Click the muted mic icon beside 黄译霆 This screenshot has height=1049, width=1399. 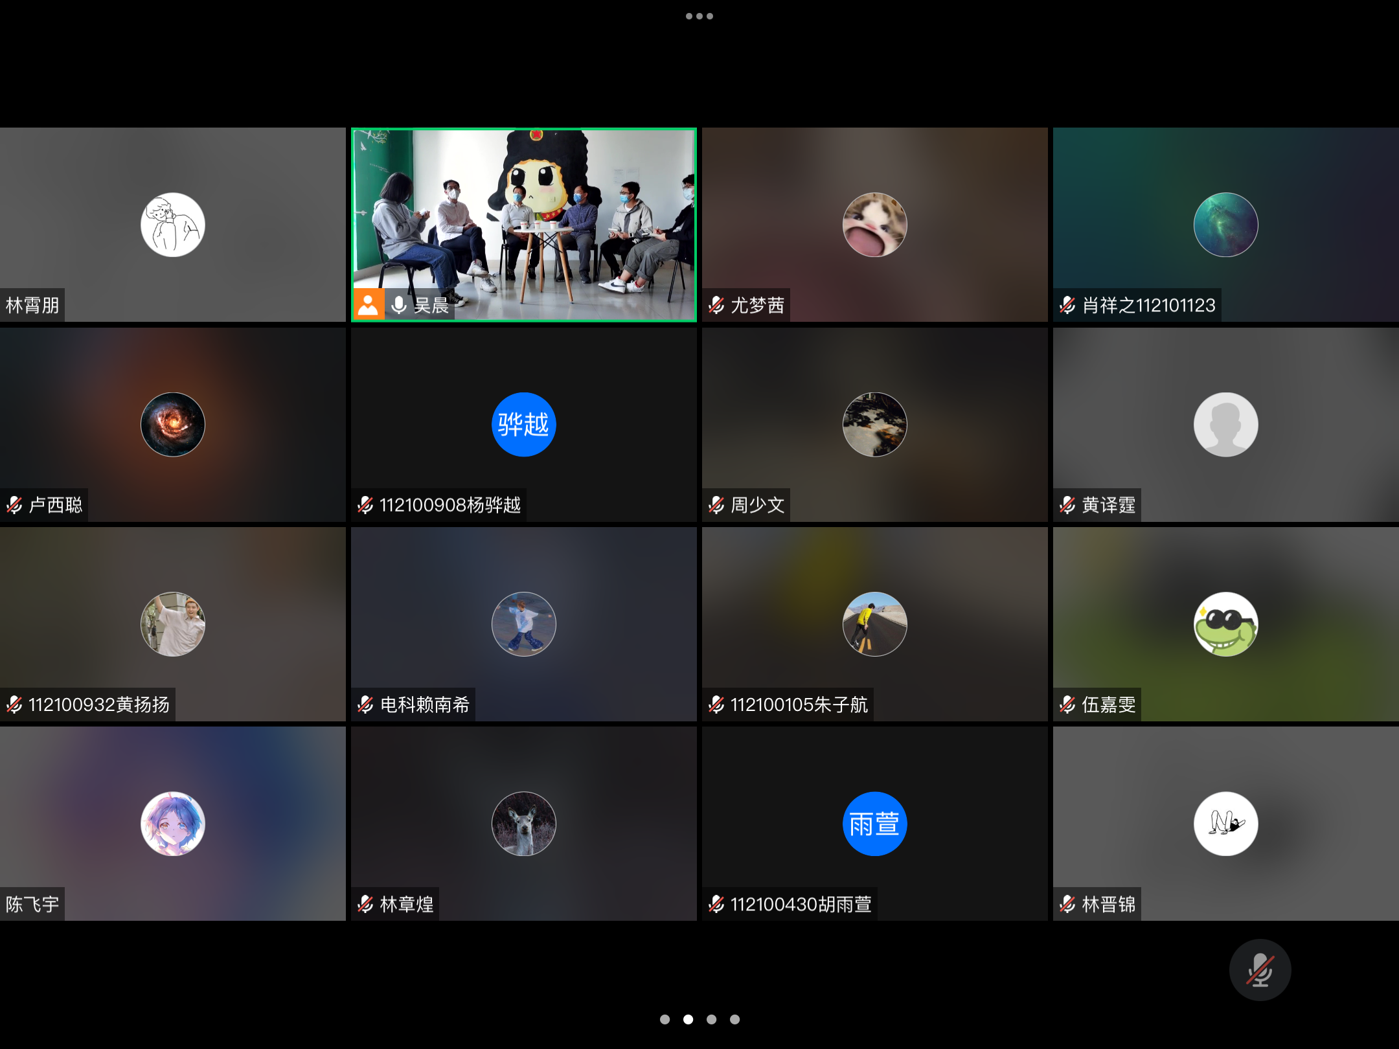point(1067,505)
